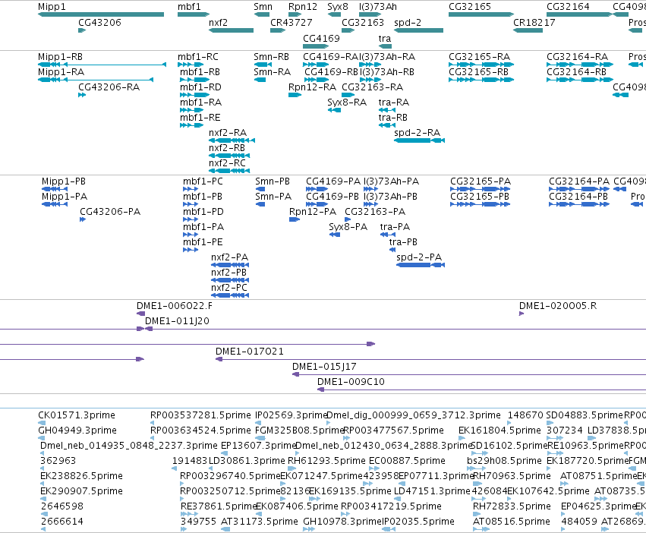
Task: Open the CR43727 gene label
Action: pos(291,22)
